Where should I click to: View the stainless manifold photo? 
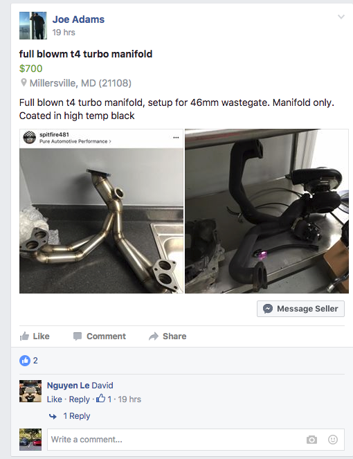[x=101, y=211]
